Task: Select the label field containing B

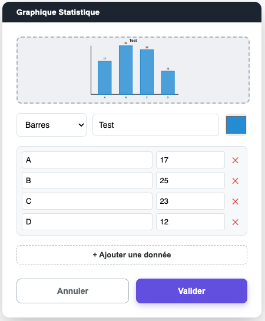Action: coord(87,181)
